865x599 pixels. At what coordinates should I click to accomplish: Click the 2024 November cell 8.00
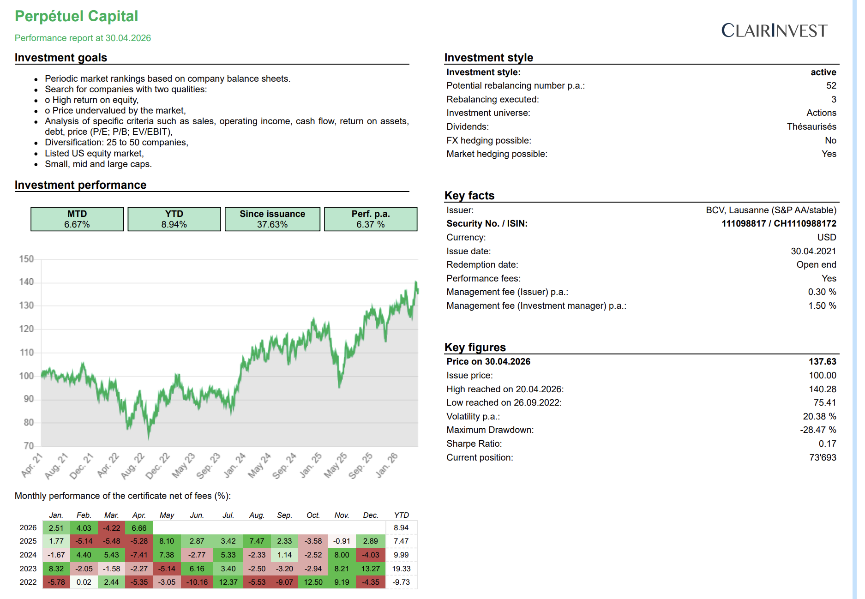coord(342,555)
